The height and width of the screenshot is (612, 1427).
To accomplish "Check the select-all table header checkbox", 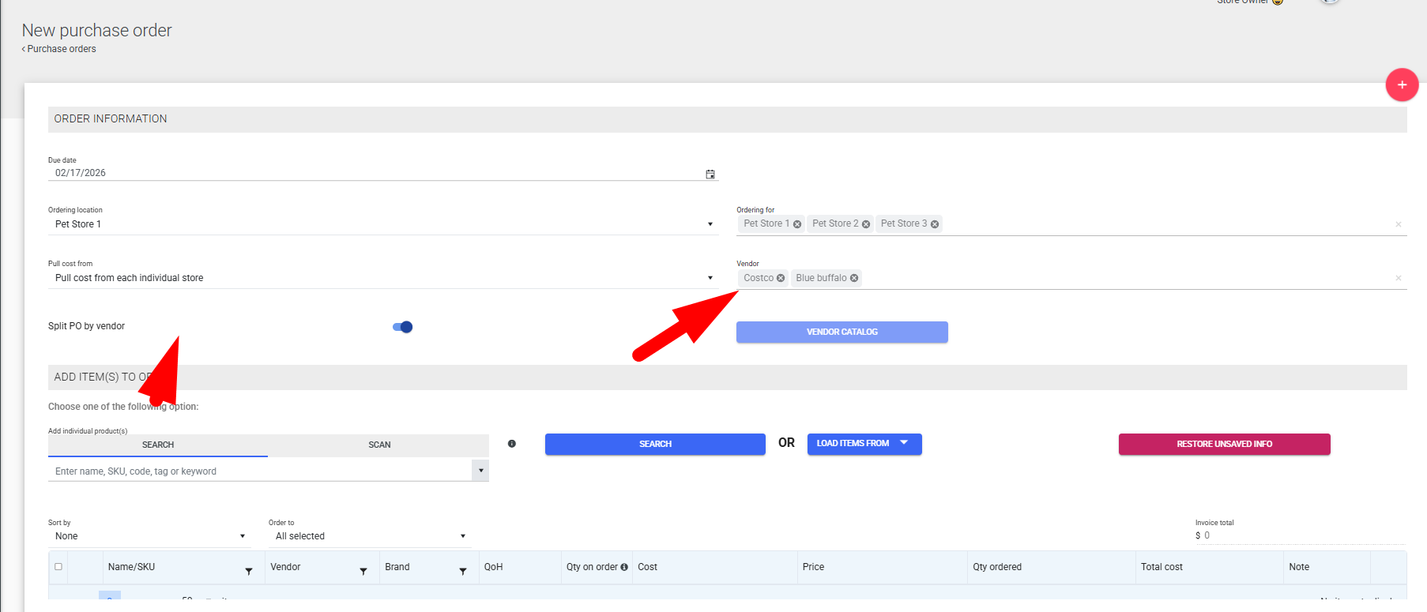I will point(58,566).
